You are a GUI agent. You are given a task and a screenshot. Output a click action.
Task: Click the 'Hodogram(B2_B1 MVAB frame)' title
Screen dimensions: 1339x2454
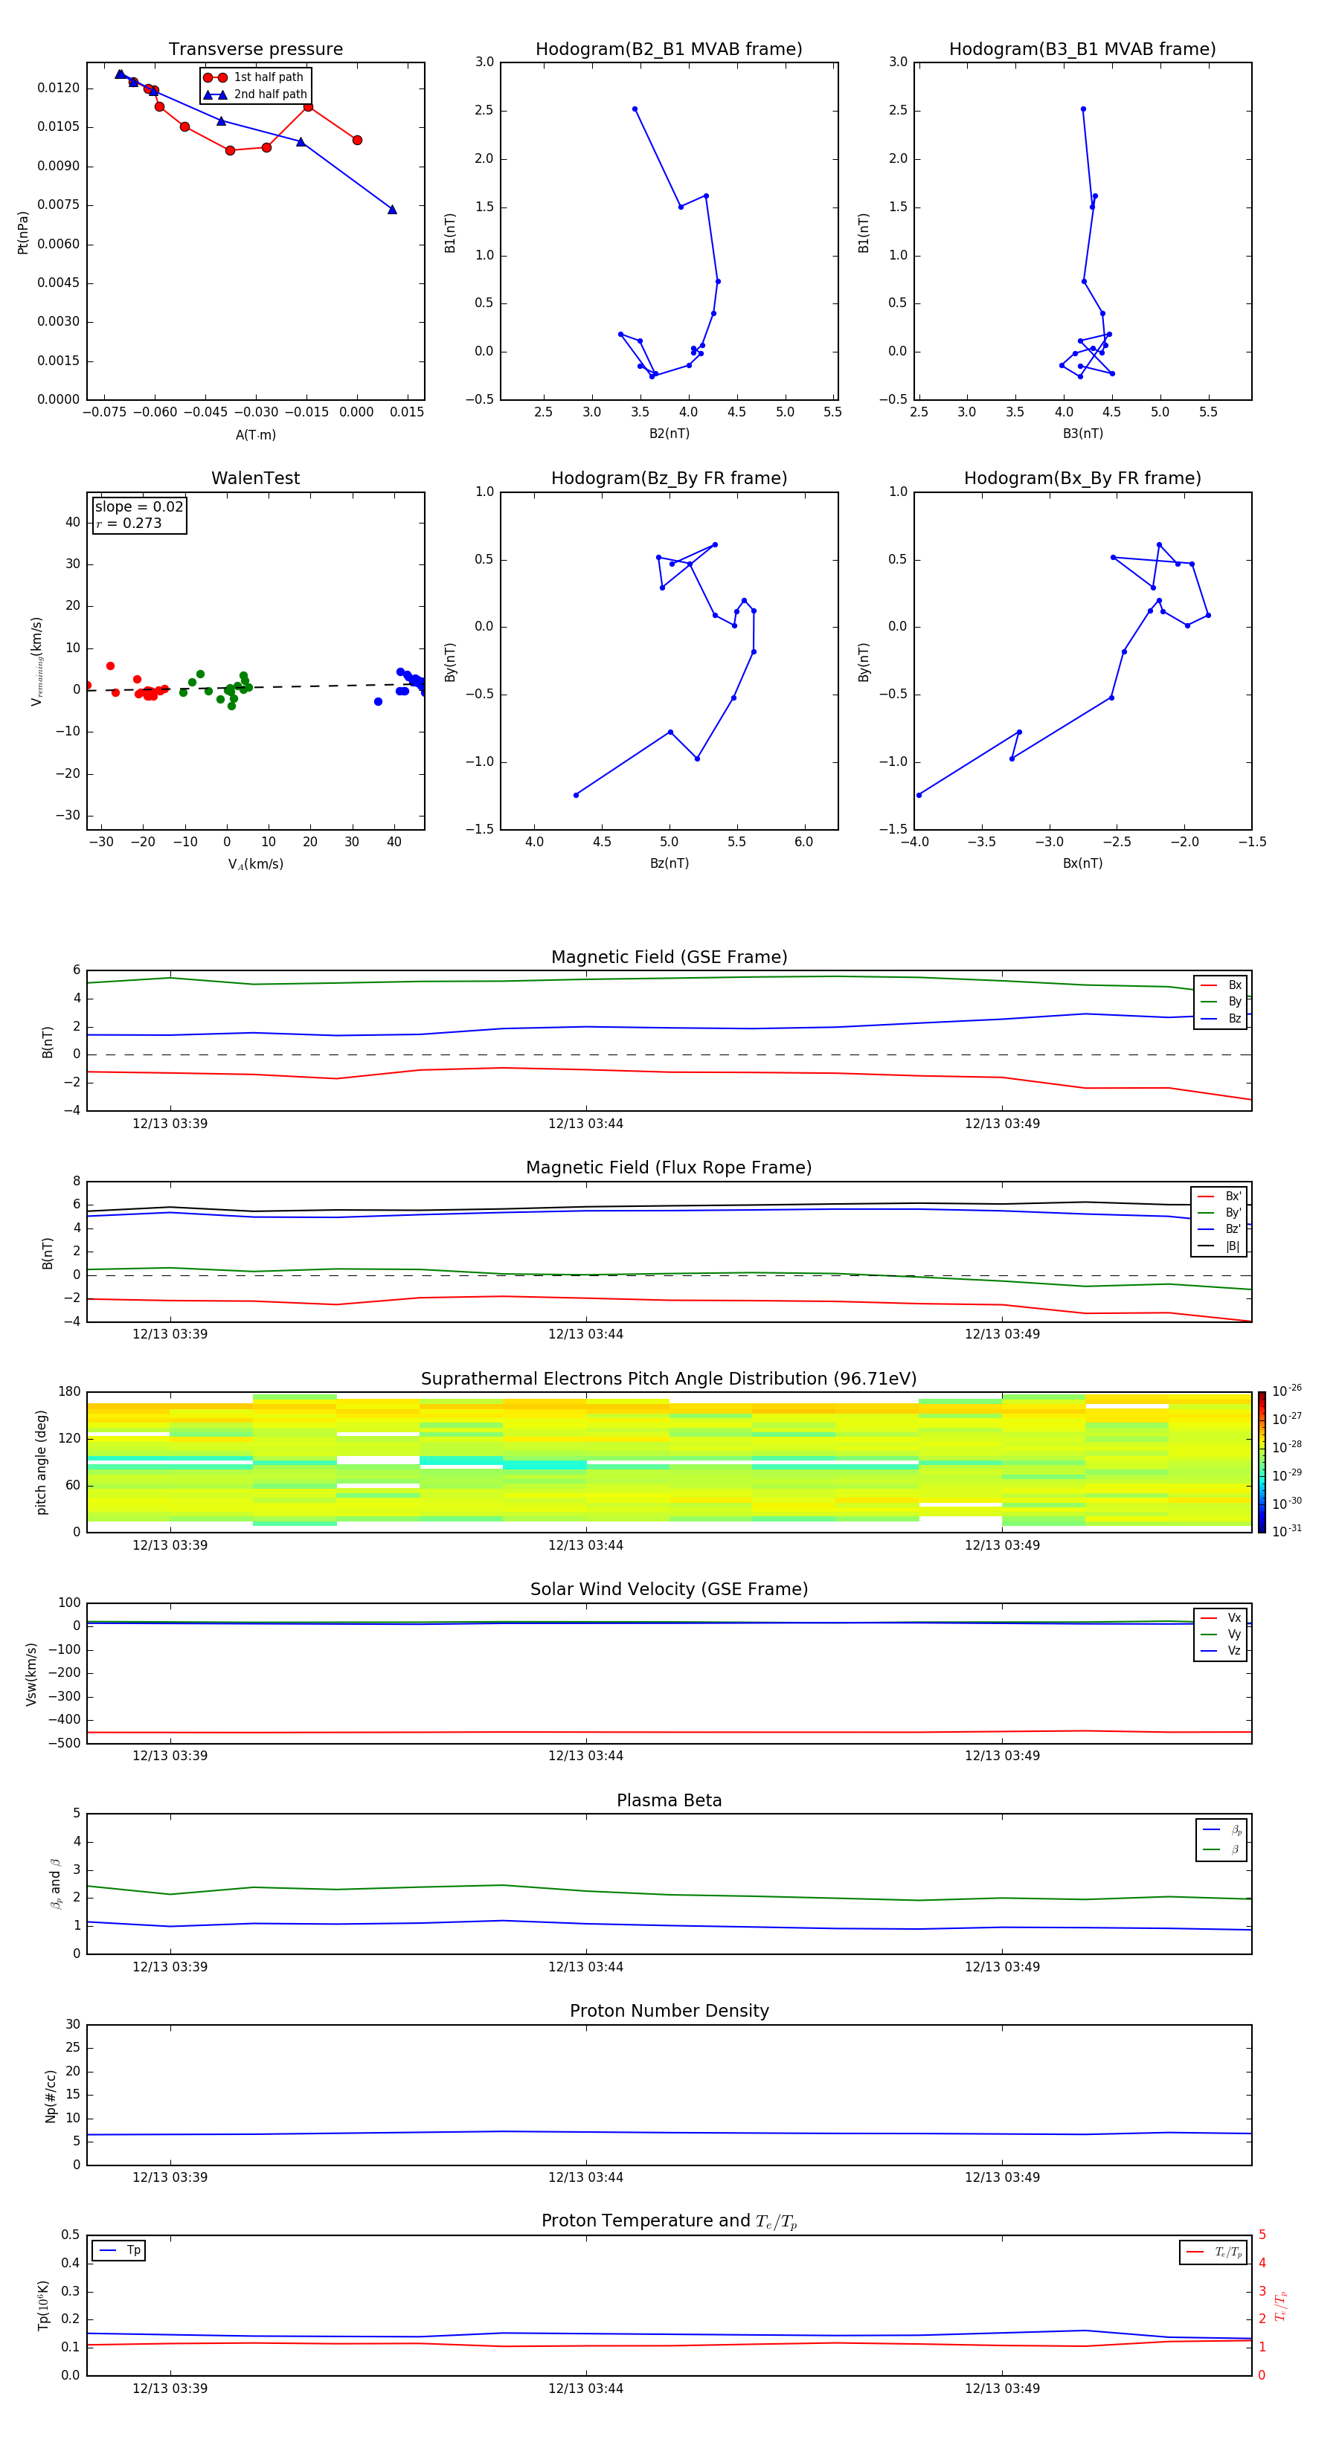669,50
